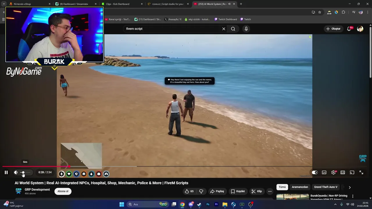Install the page as app icon
The height and width of the screenshot is (209, 372).
tap(313, 12)
